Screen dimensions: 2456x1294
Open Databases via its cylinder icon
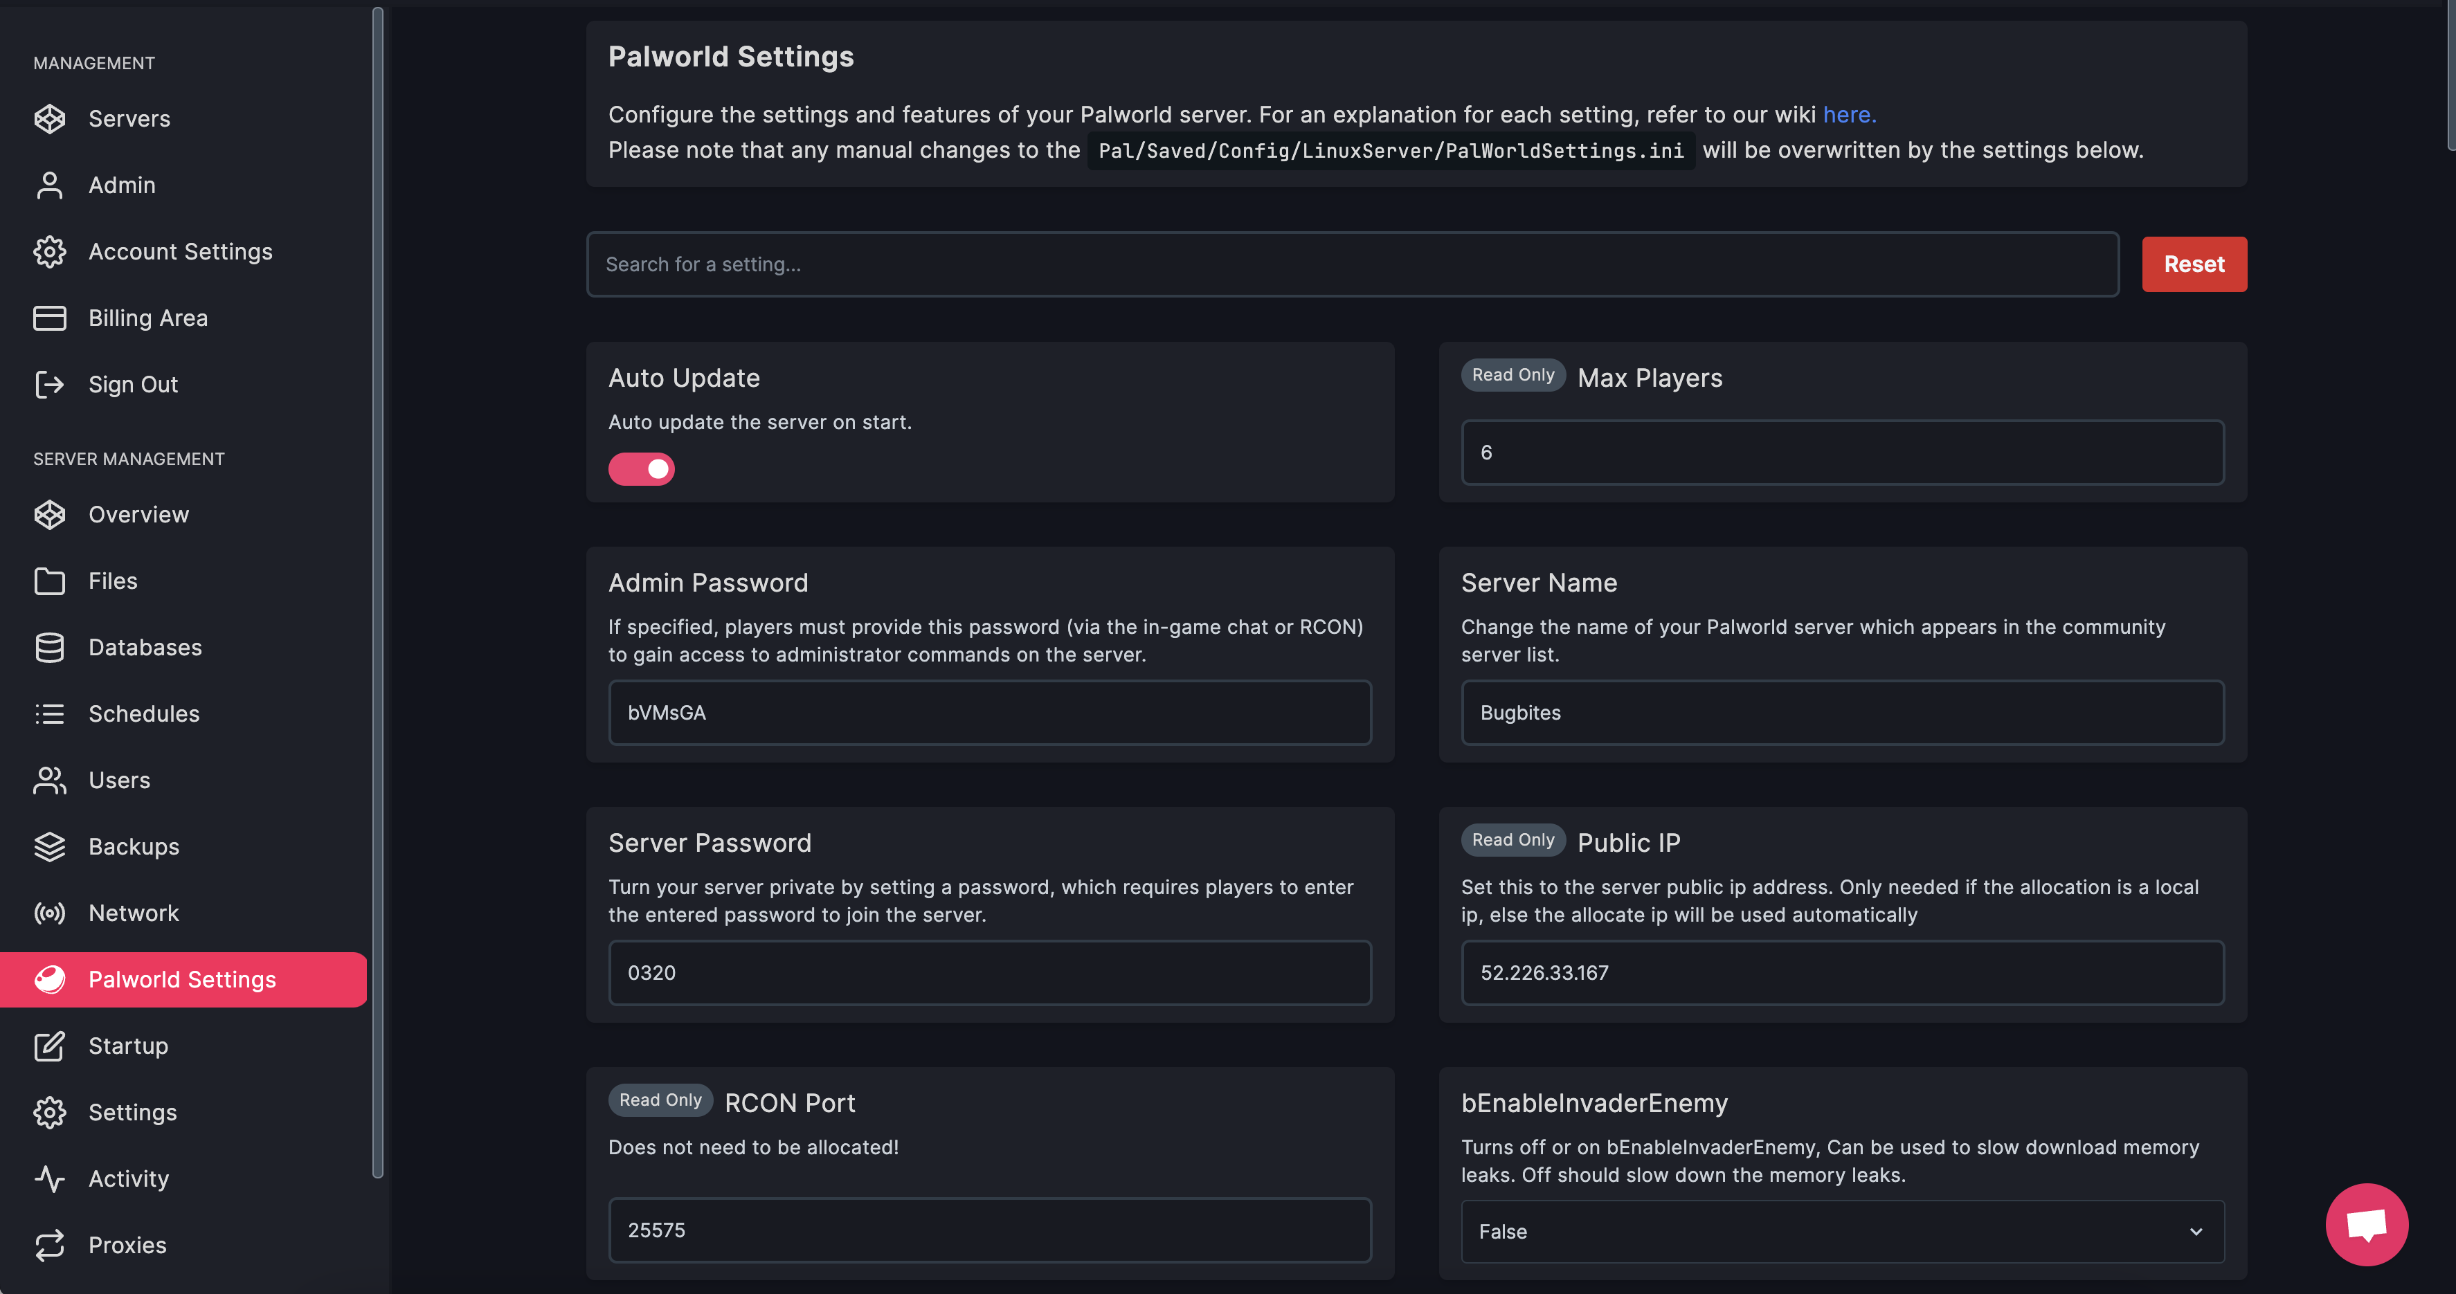pyautogui.click(x=50, y=648)
